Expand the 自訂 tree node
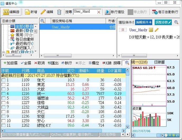This screenshot has width=182, height=140. [4, 52]
